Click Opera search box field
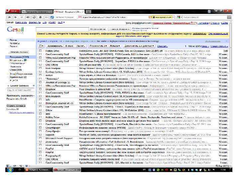Viewport: 239px width, 179px height. [205, 17]
